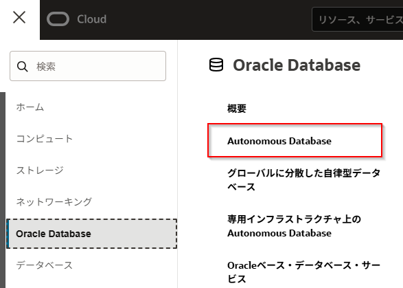Select Oracle Database sidebar entry

coord(92,234)
